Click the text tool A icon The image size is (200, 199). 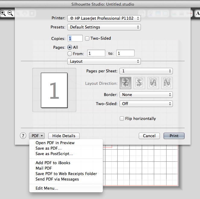tap(198, 13)
